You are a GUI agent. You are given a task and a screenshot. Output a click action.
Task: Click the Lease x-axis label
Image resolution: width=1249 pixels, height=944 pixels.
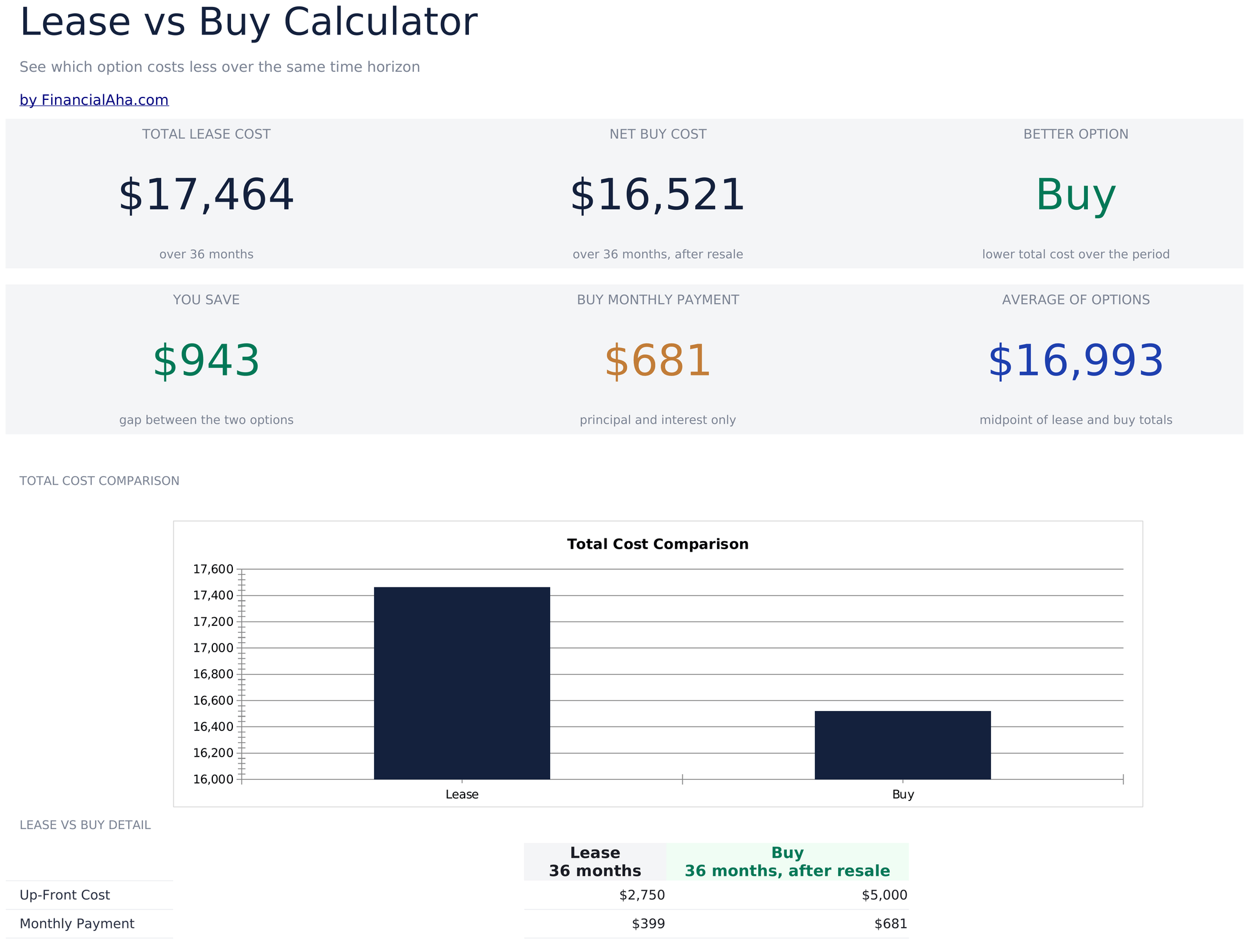tap(462, 795)
